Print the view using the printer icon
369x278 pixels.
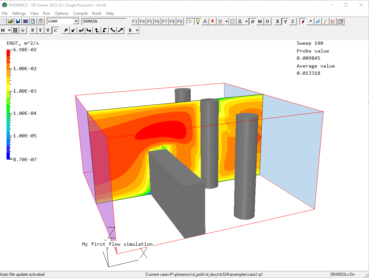[x=40, y=22]
